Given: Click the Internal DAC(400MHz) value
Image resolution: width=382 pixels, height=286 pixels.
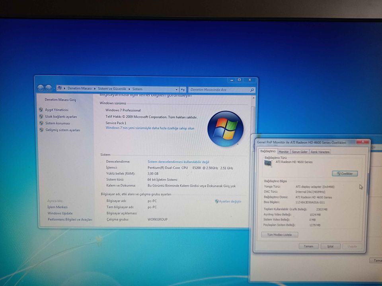Looking at the screenshot, I should [310, 192].
